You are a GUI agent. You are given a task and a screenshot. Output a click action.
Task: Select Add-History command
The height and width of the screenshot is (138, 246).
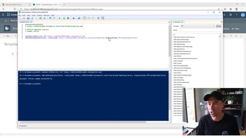pyautogui.click(x=177, y=73)
